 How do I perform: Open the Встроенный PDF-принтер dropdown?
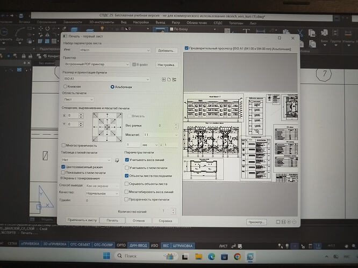point(97,64)
